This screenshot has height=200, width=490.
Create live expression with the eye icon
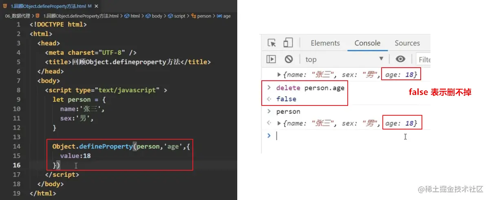[401, 59]
